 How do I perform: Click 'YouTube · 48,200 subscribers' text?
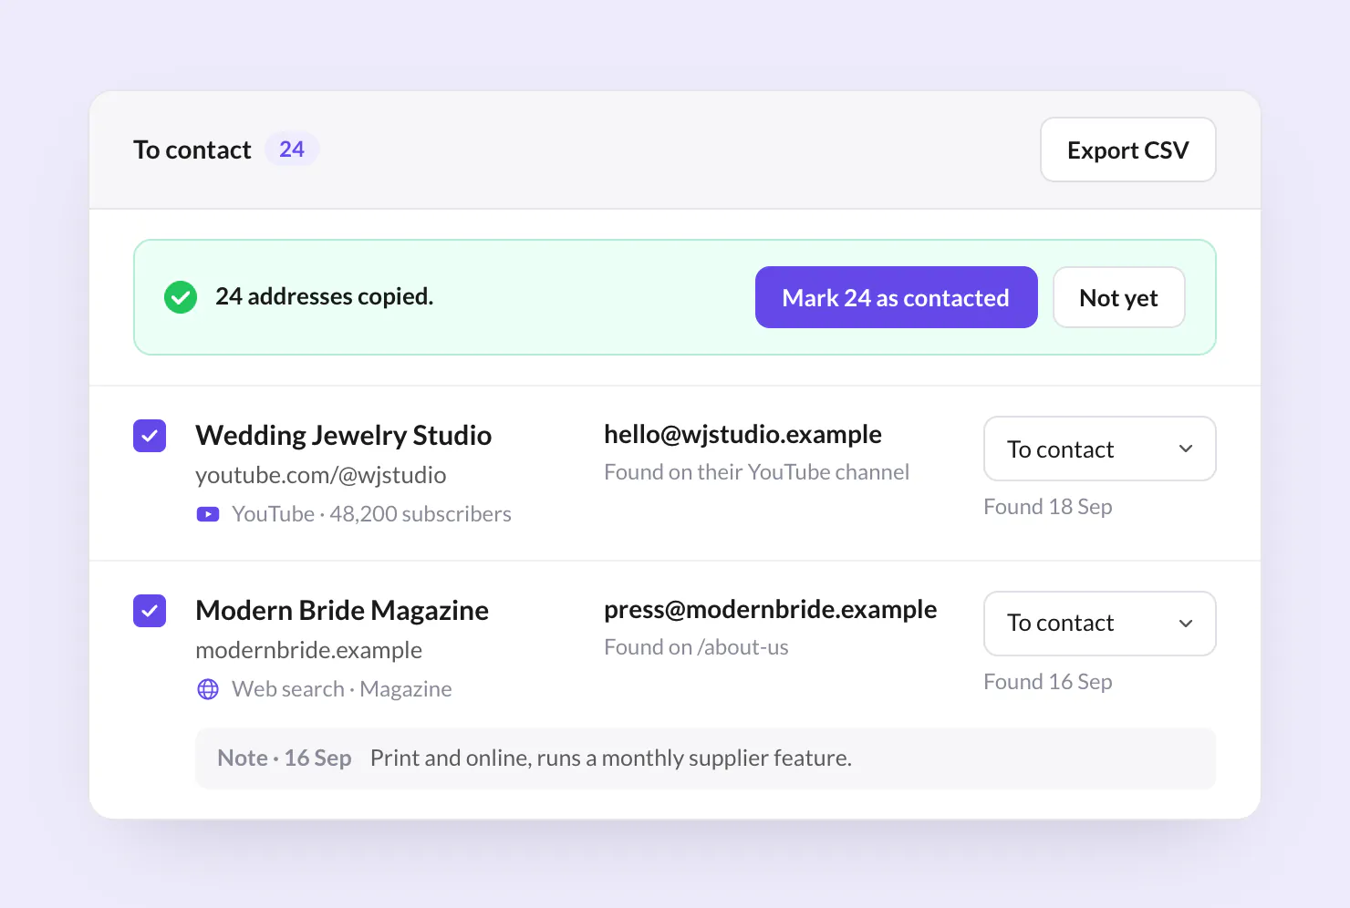(372, 514)
